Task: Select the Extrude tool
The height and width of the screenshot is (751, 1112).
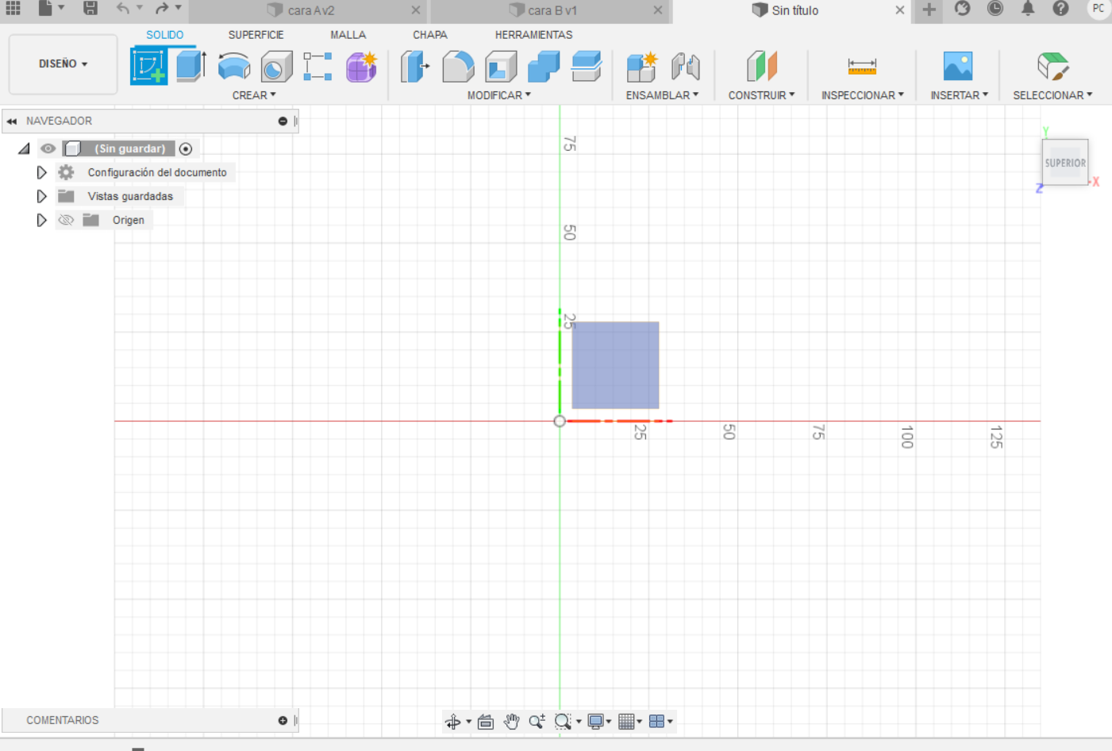Action: (x=191, y=67)
